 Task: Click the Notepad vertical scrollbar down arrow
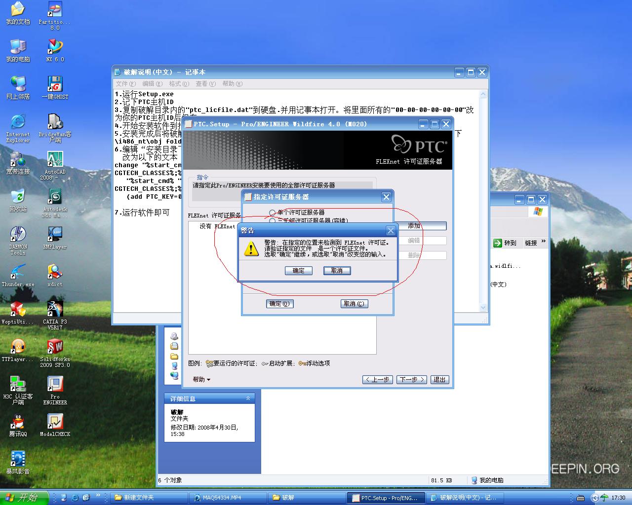tap(483, 307)
